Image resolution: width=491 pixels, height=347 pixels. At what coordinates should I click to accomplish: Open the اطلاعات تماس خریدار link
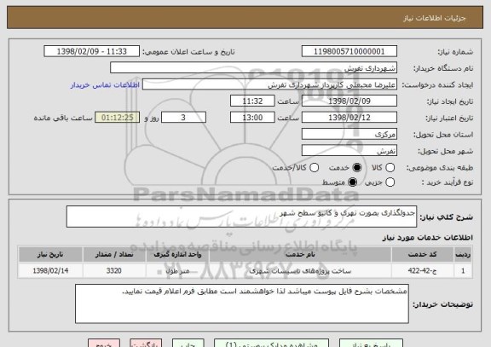(105, 85)
